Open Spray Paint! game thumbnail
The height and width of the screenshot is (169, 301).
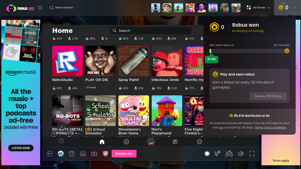(x=133, y=61)
